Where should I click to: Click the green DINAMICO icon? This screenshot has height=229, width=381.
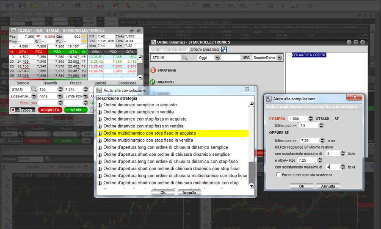tap(152, 82)
